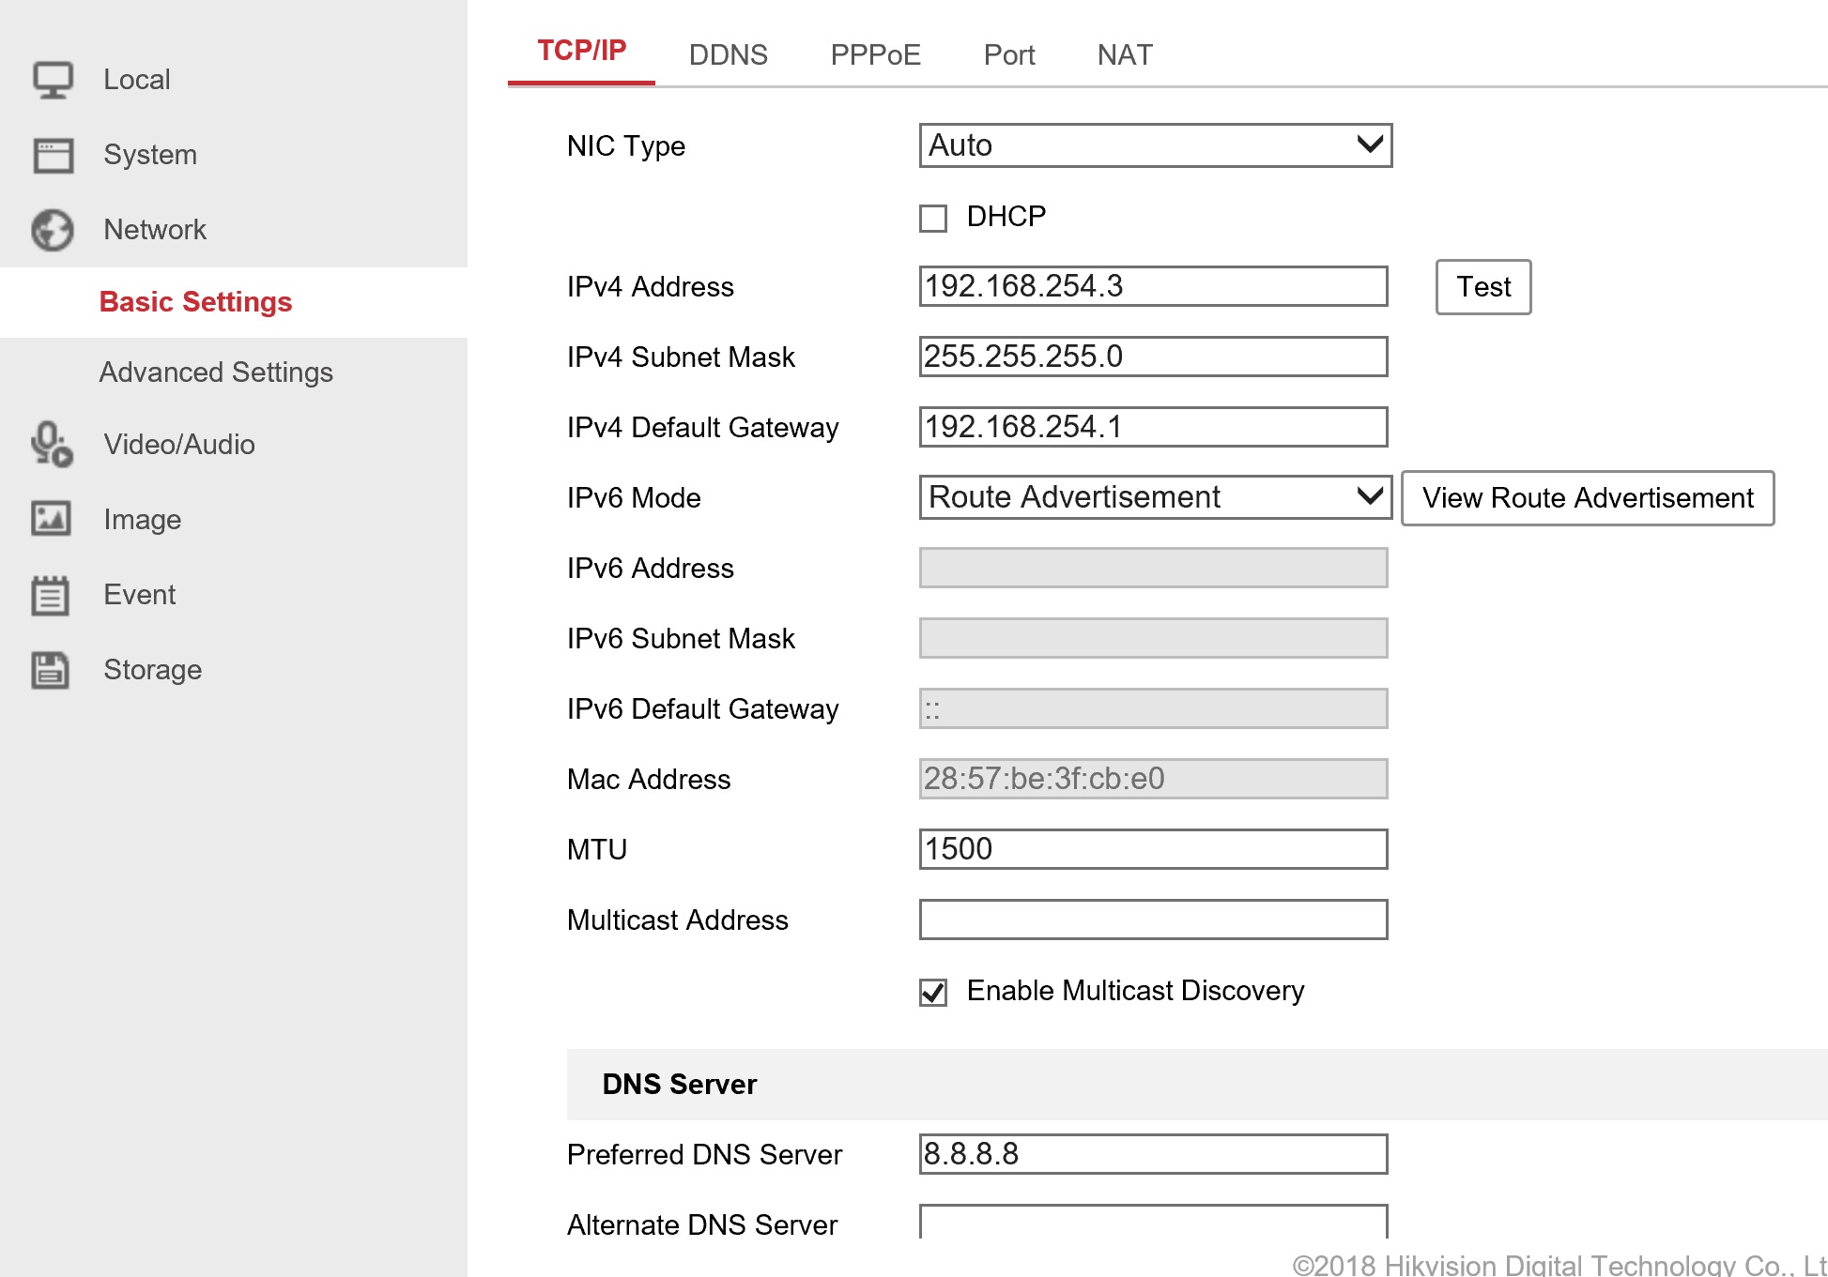
Task: Click the Preferred DNS Server field
Action: 1153,1154
